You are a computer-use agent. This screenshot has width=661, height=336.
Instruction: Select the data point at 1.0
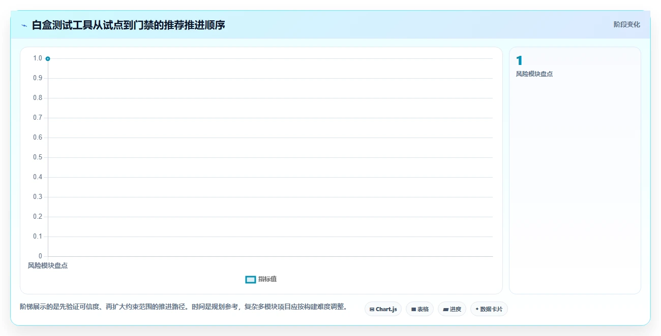(48, 58)
